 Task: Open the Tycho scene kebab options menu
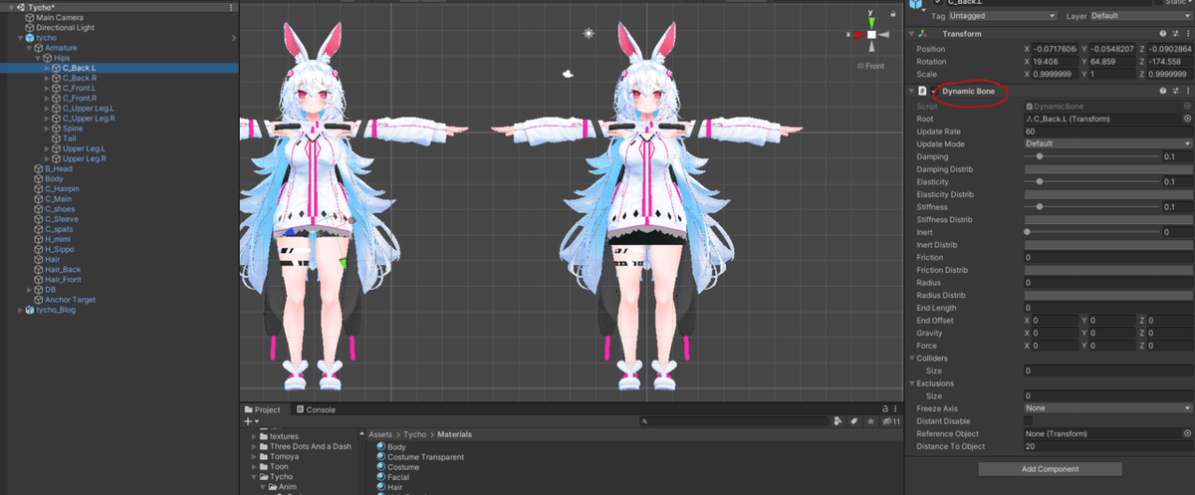coord(231,7)
